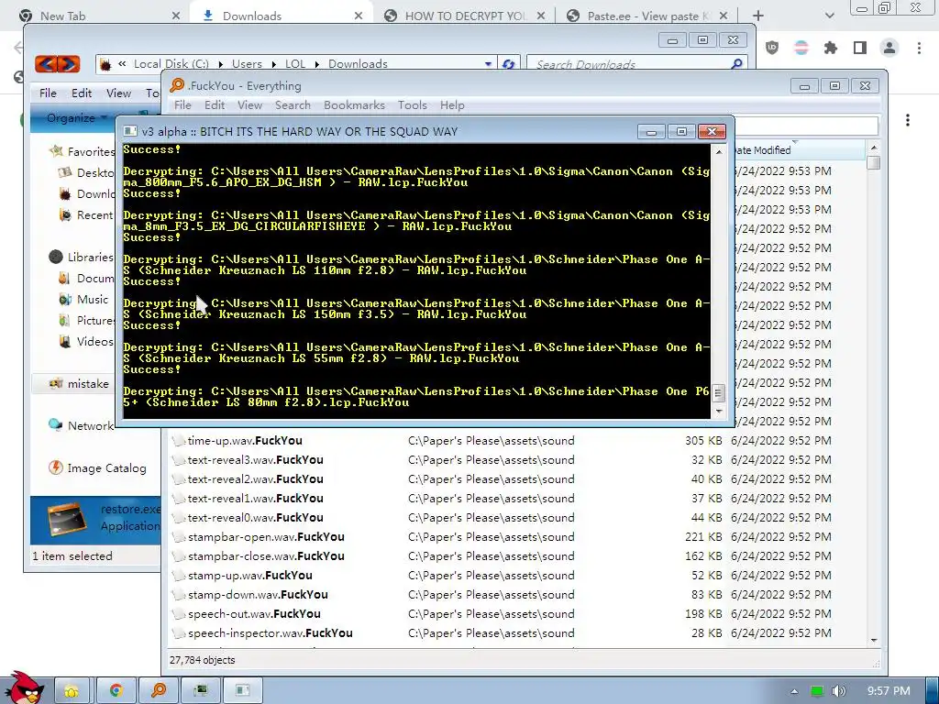
Task: Open the network monitor taskbar icon
Action: click(201, 691)
